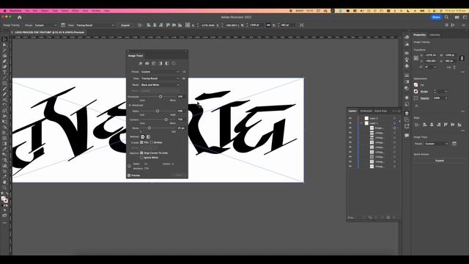Viewport: 469px width, 264px height.
Task: Select the Abutting method button
Action: click(x=143, y=136)
